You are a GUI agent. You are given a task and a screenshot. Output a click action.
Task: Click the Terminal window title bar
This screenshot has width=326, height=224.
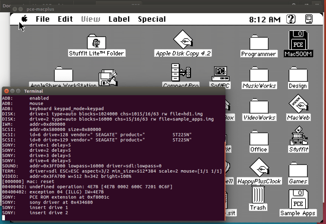click(x=114, y=91)
